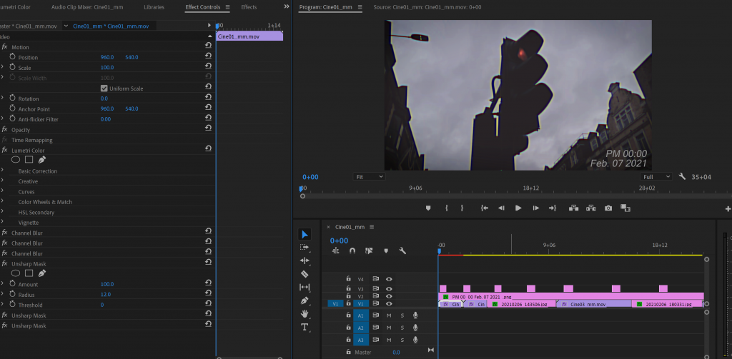This screenshot has height=359, width=732.
Task: Open Effect Controls panel menu
Action: (x=227, y=7)
